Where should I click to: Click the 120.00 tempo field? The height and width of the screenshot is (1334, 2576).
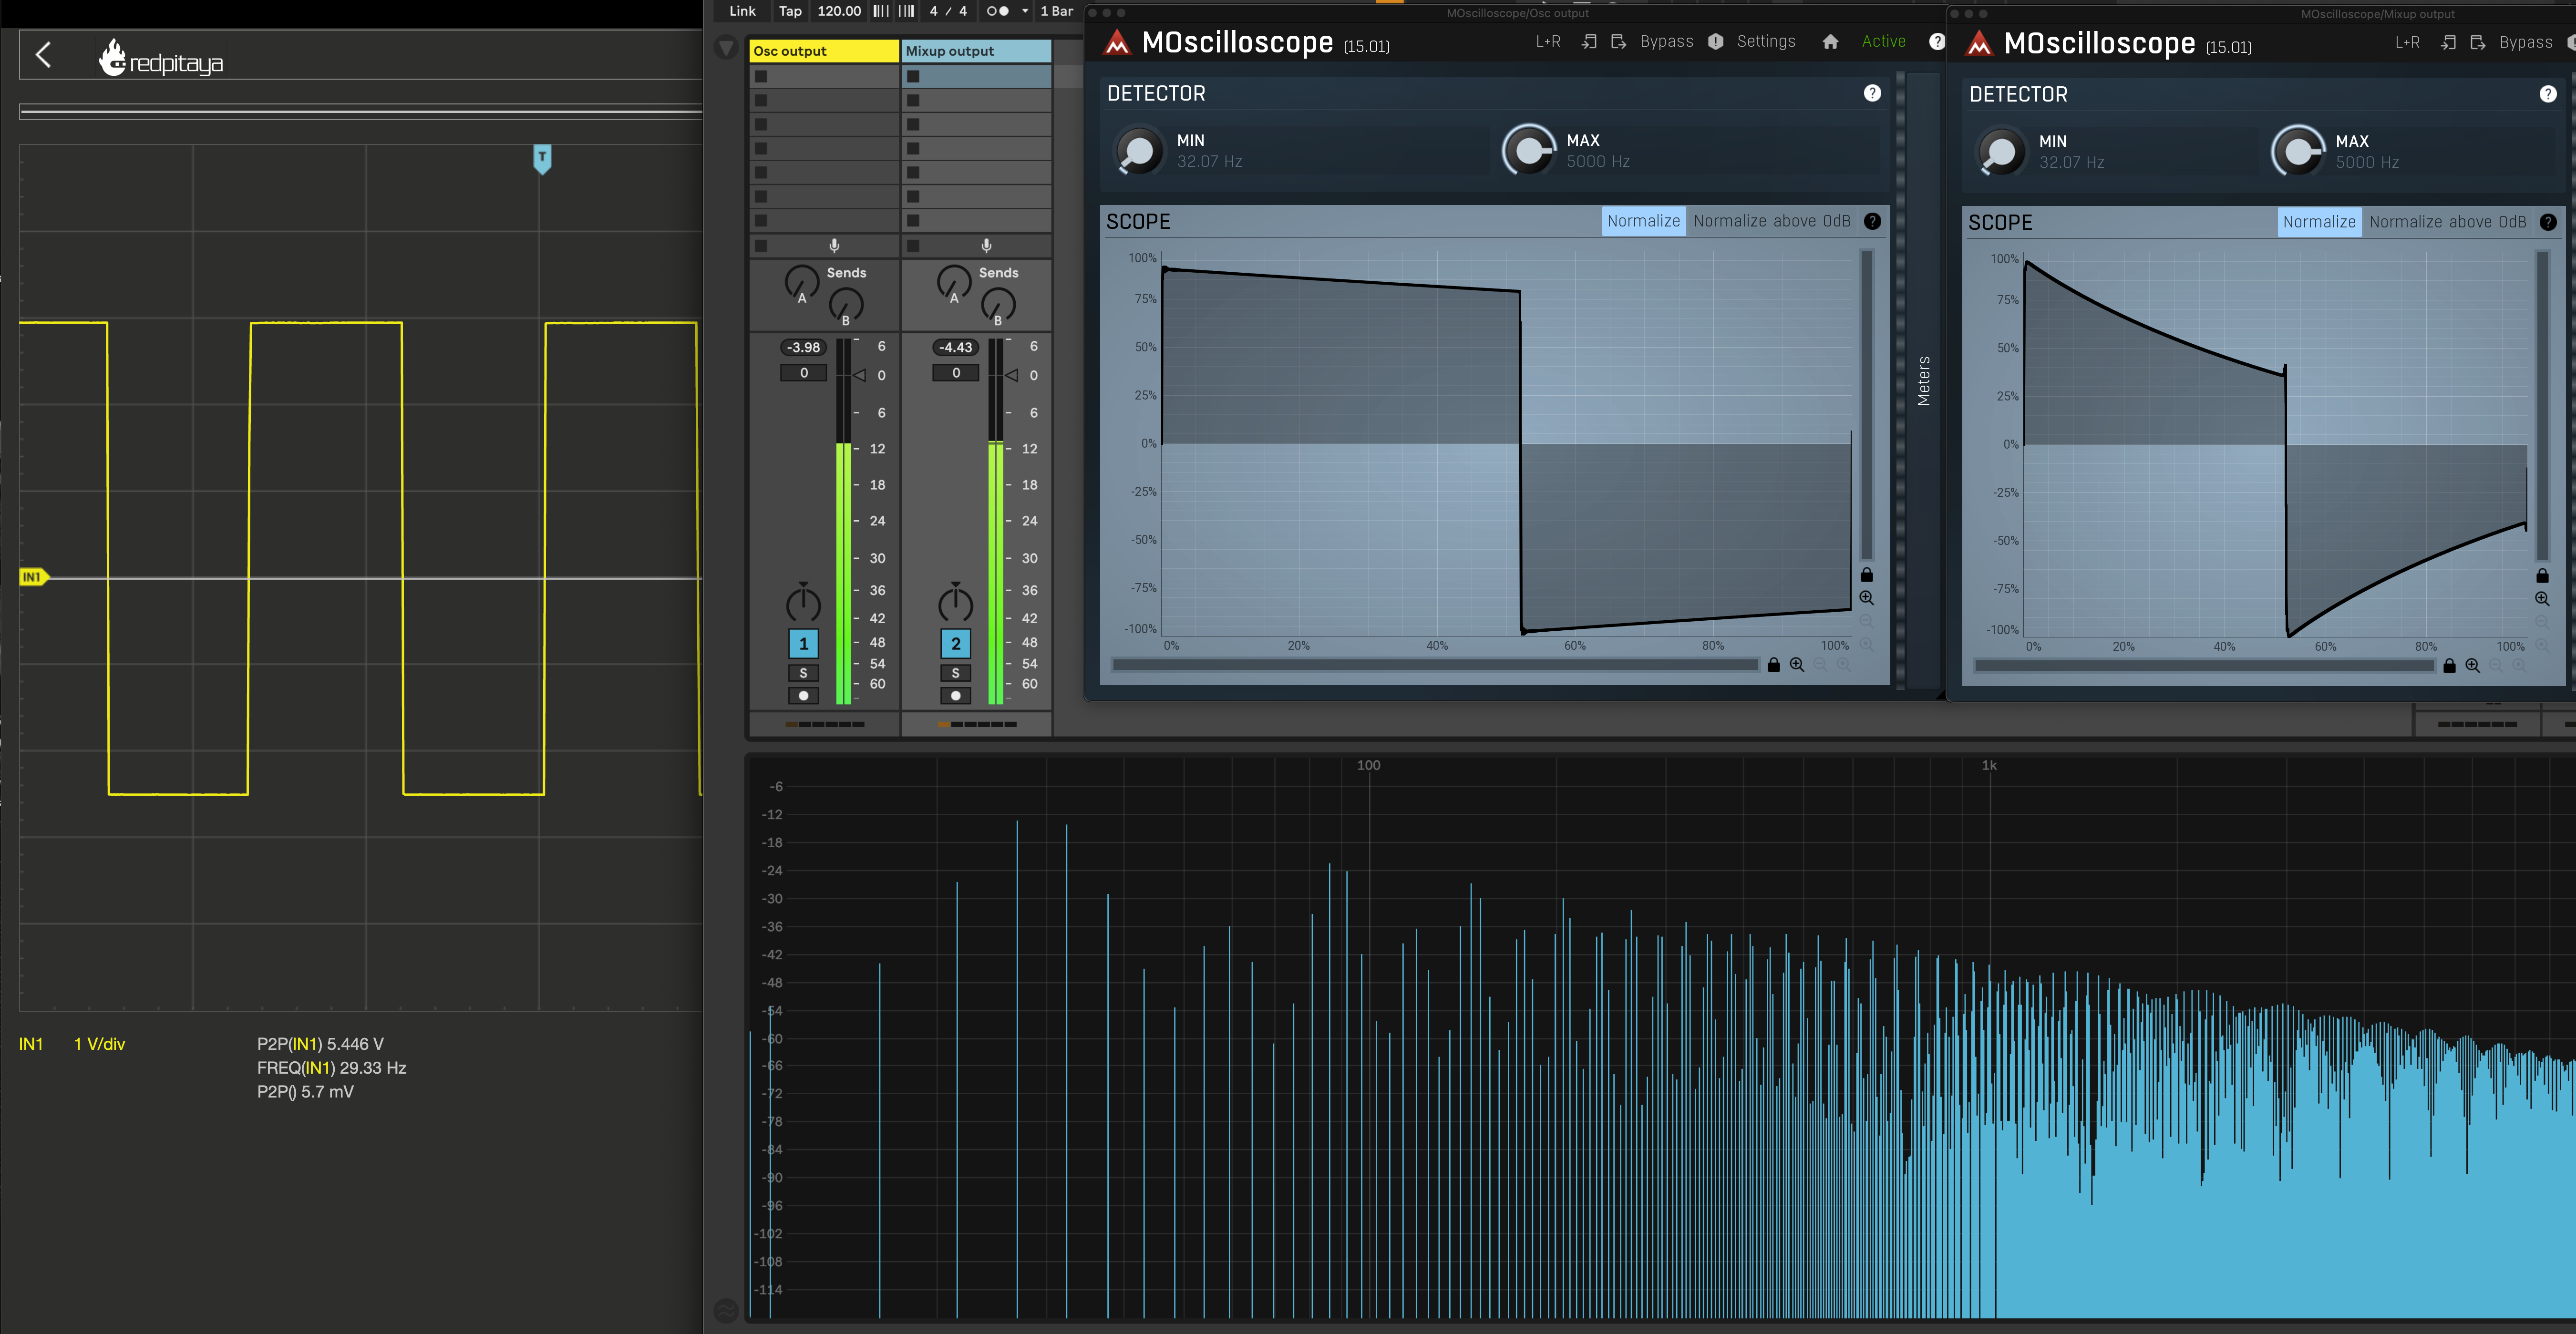(x=839, y=11)
